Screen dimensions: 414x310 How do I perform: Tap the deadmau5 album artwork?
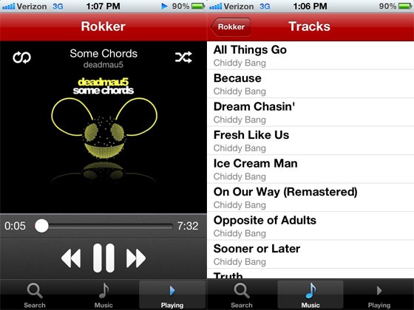pyautogui.click(x=103, y=131)
